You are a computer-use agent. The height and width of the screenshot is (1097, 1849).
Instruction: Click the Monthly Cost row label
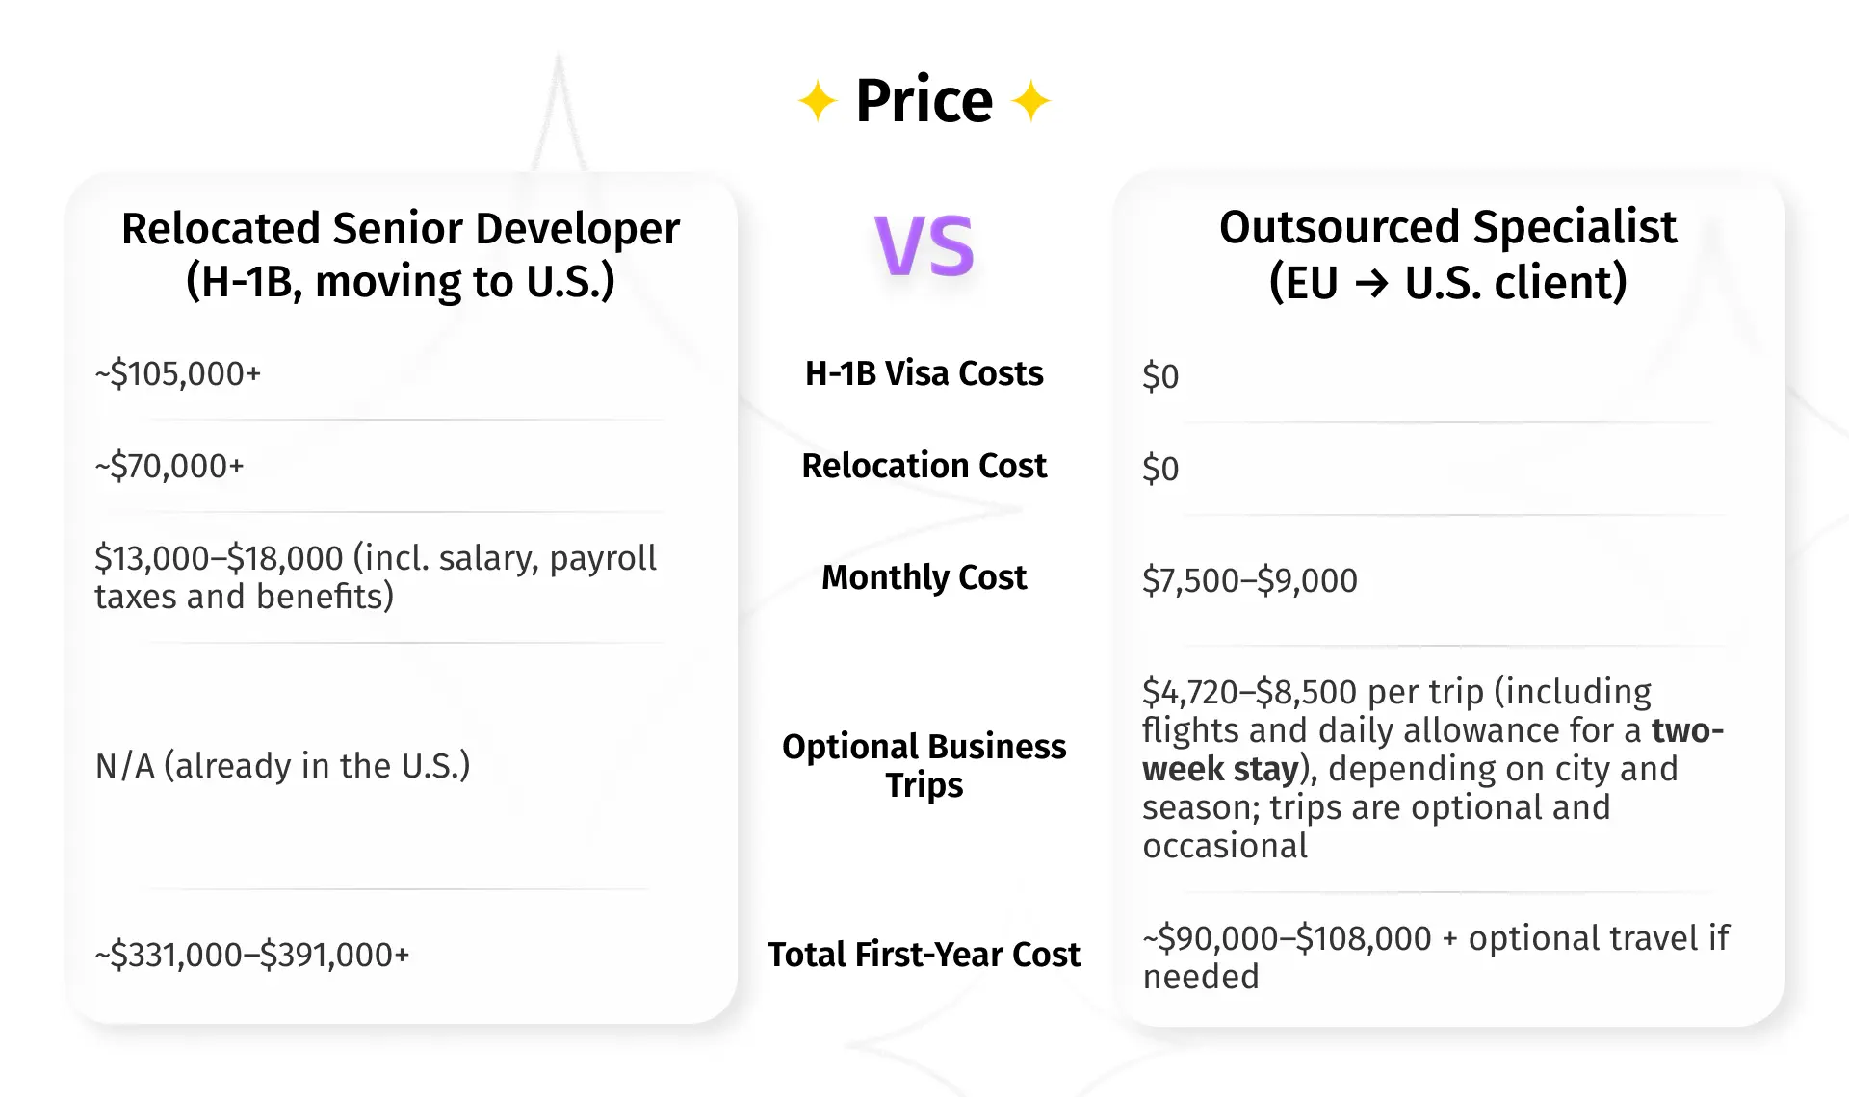(924, 577)
